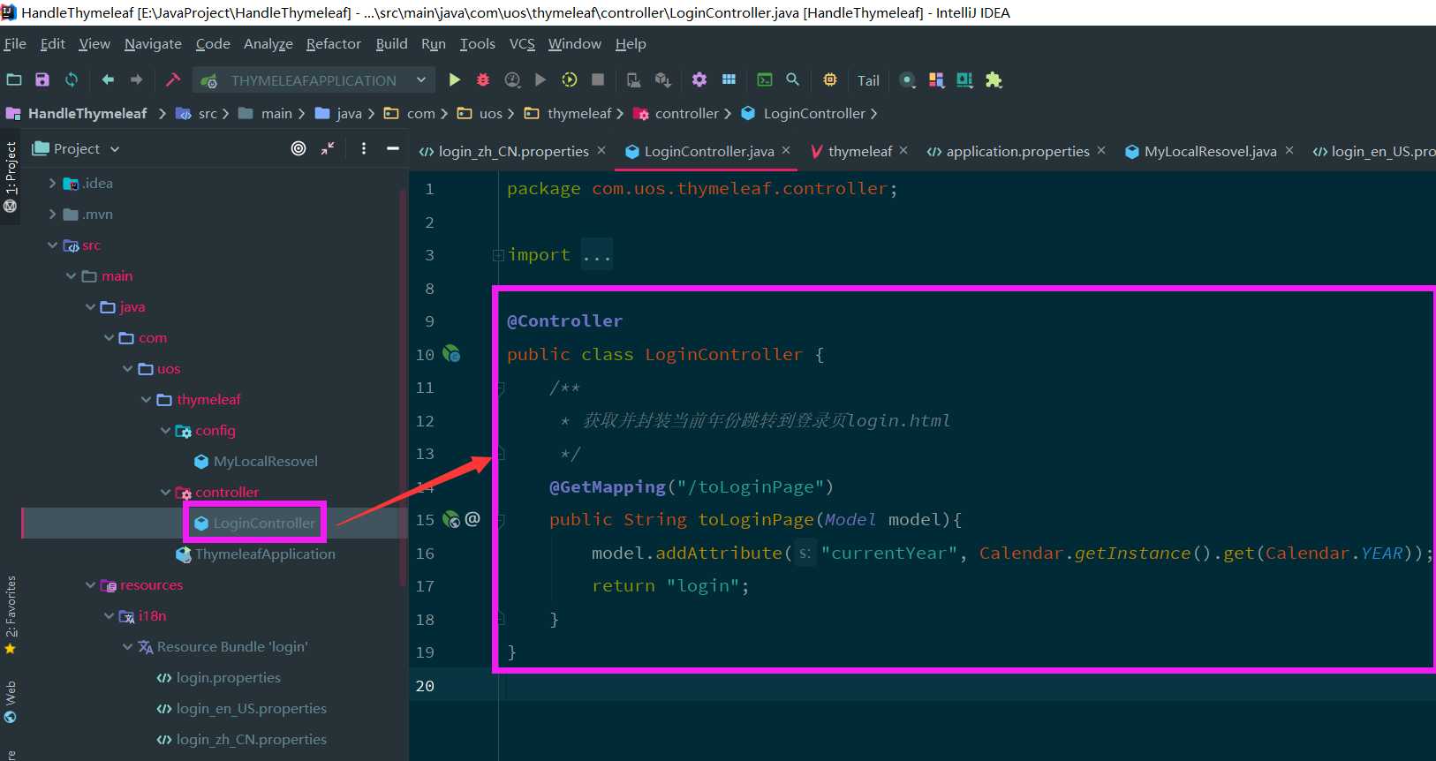Select login_zh_CN.properties in project tree
The width and height of the screenshot is (1436, 761).
pyautogui.click(x=251, y=739)
